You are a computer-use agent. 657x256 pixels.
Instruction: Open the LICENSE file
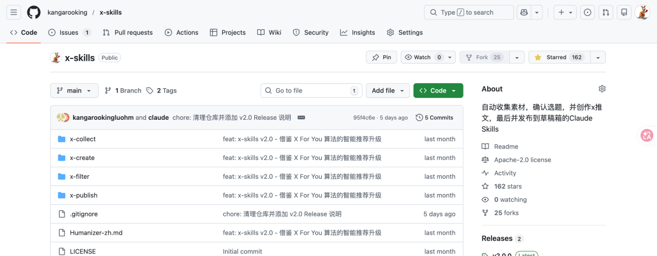tap(83, 251)
